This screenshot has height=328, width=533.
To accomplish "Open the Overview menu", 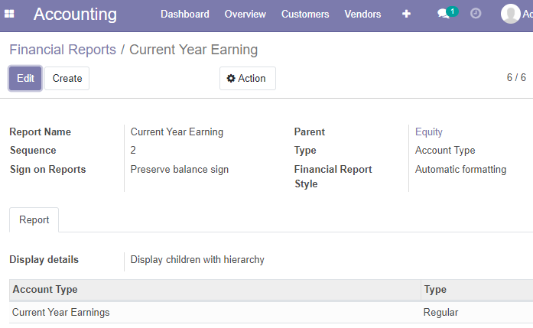I will tap(245, 14).
